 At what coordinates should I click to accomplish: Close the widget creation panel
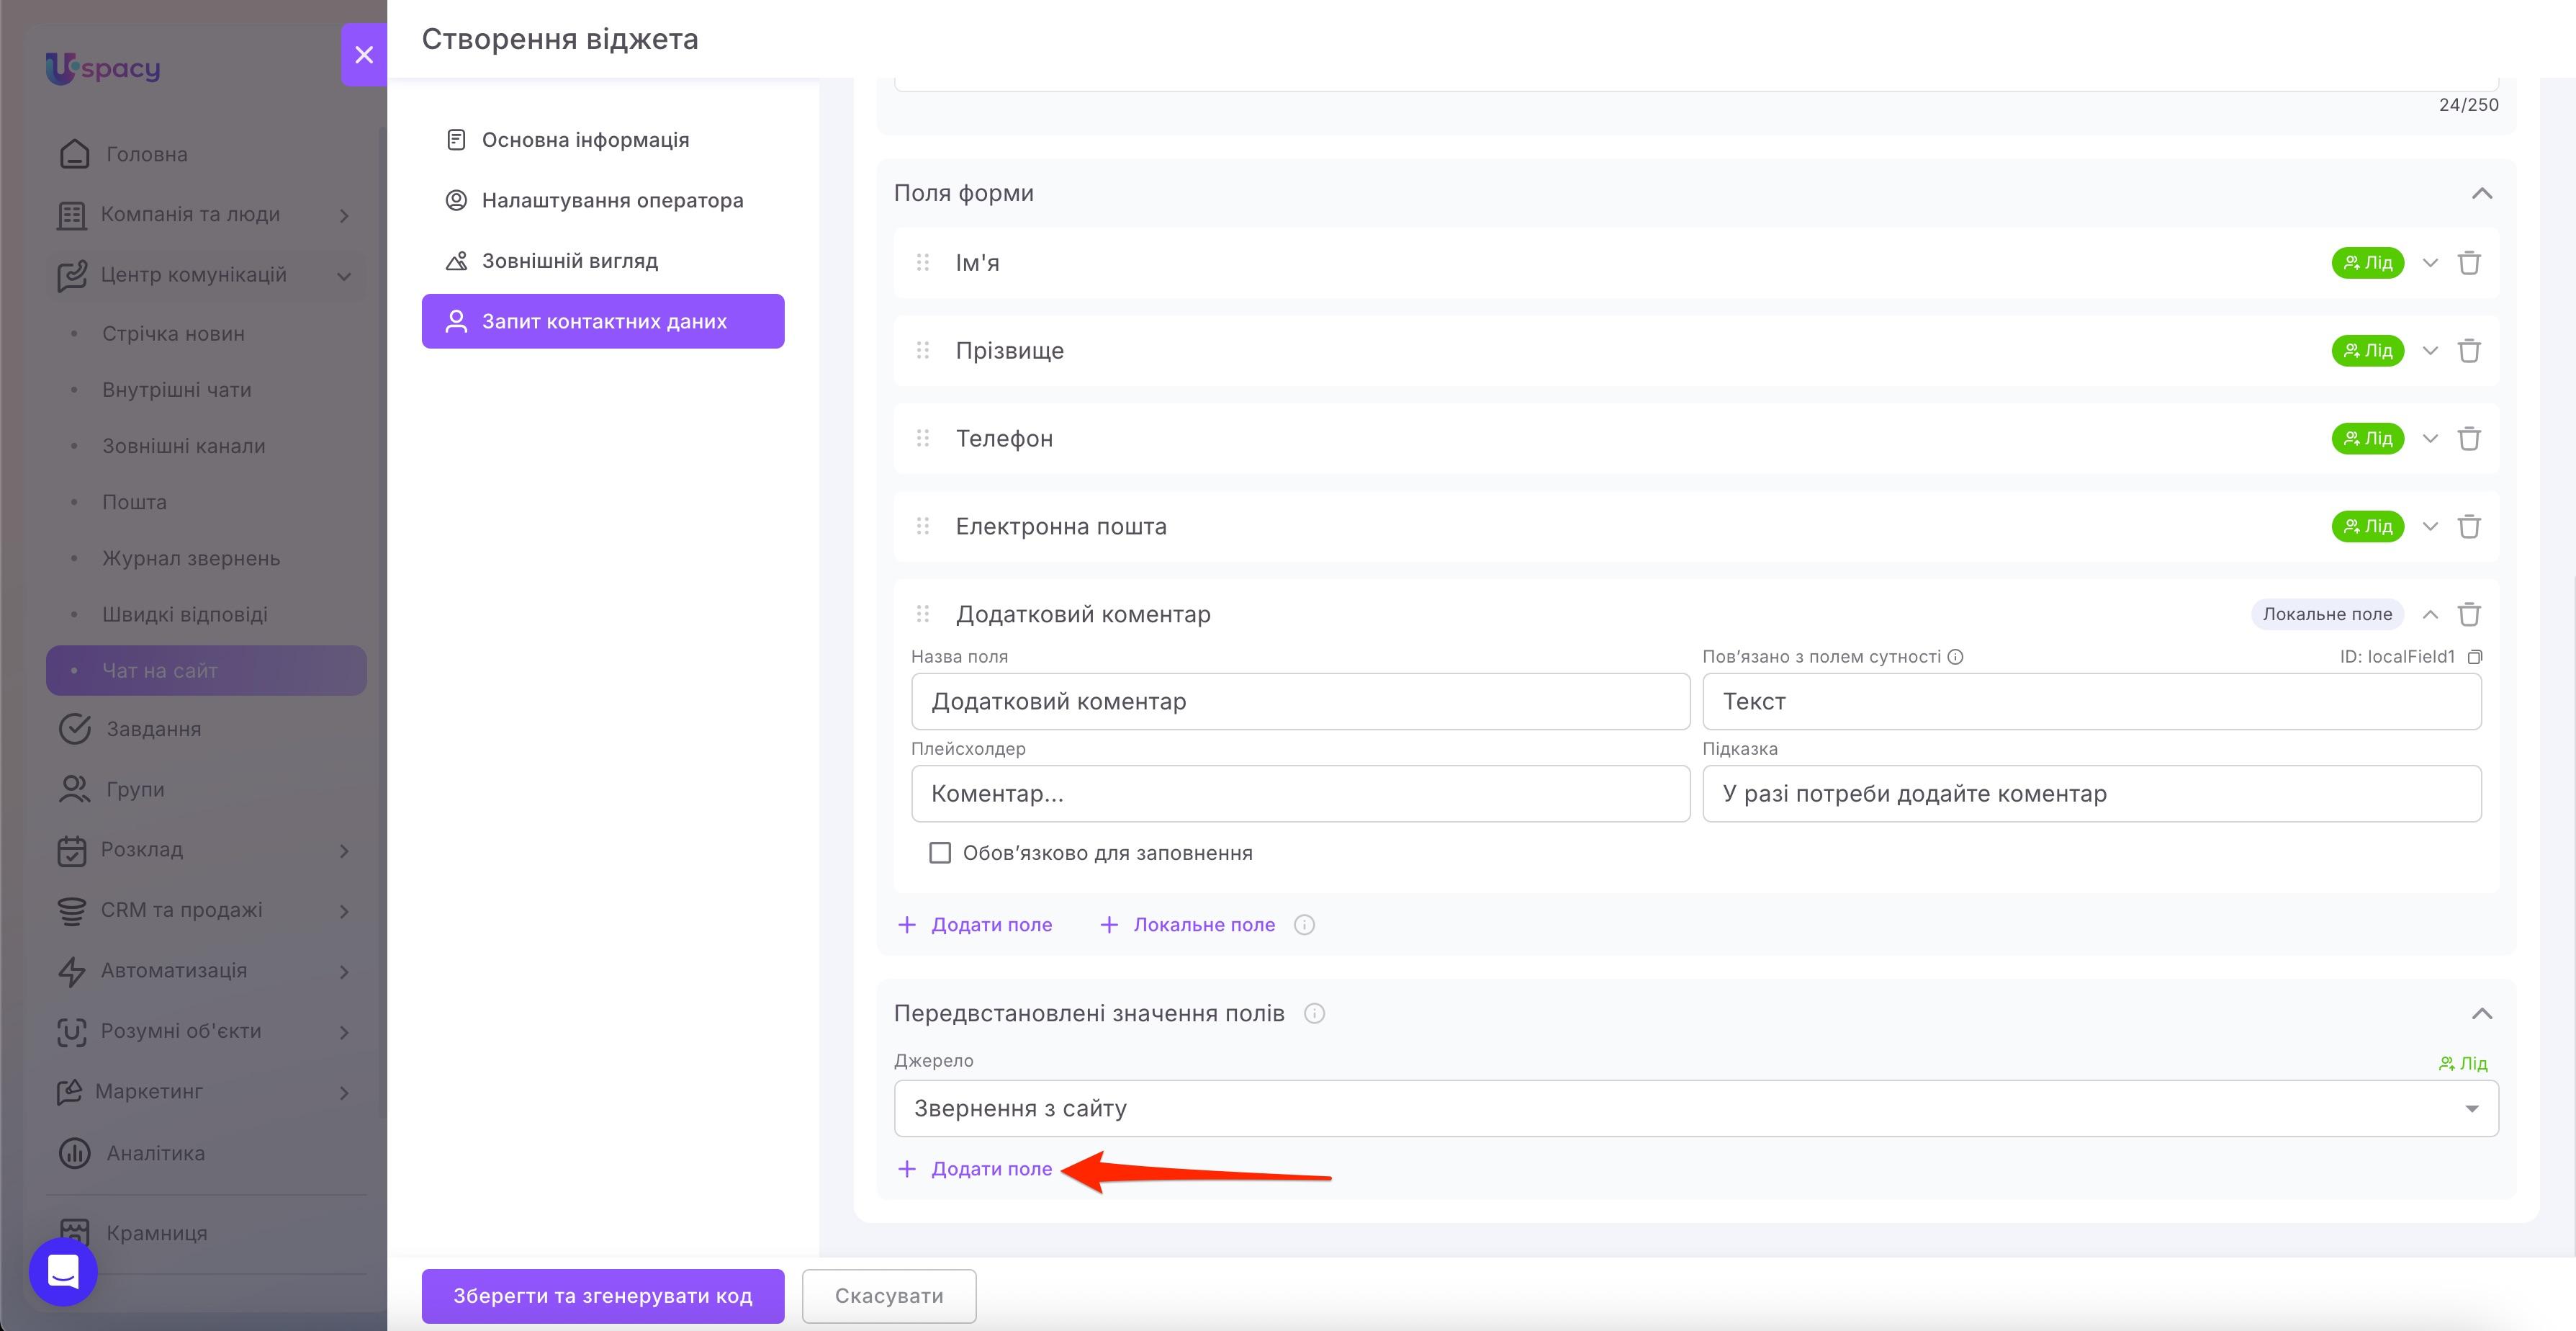[x=364, y=55]
